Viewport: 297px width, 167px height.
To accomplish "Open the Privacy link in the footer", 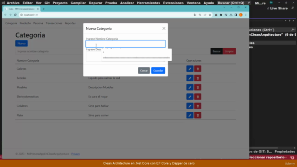I will coord(76,154).
